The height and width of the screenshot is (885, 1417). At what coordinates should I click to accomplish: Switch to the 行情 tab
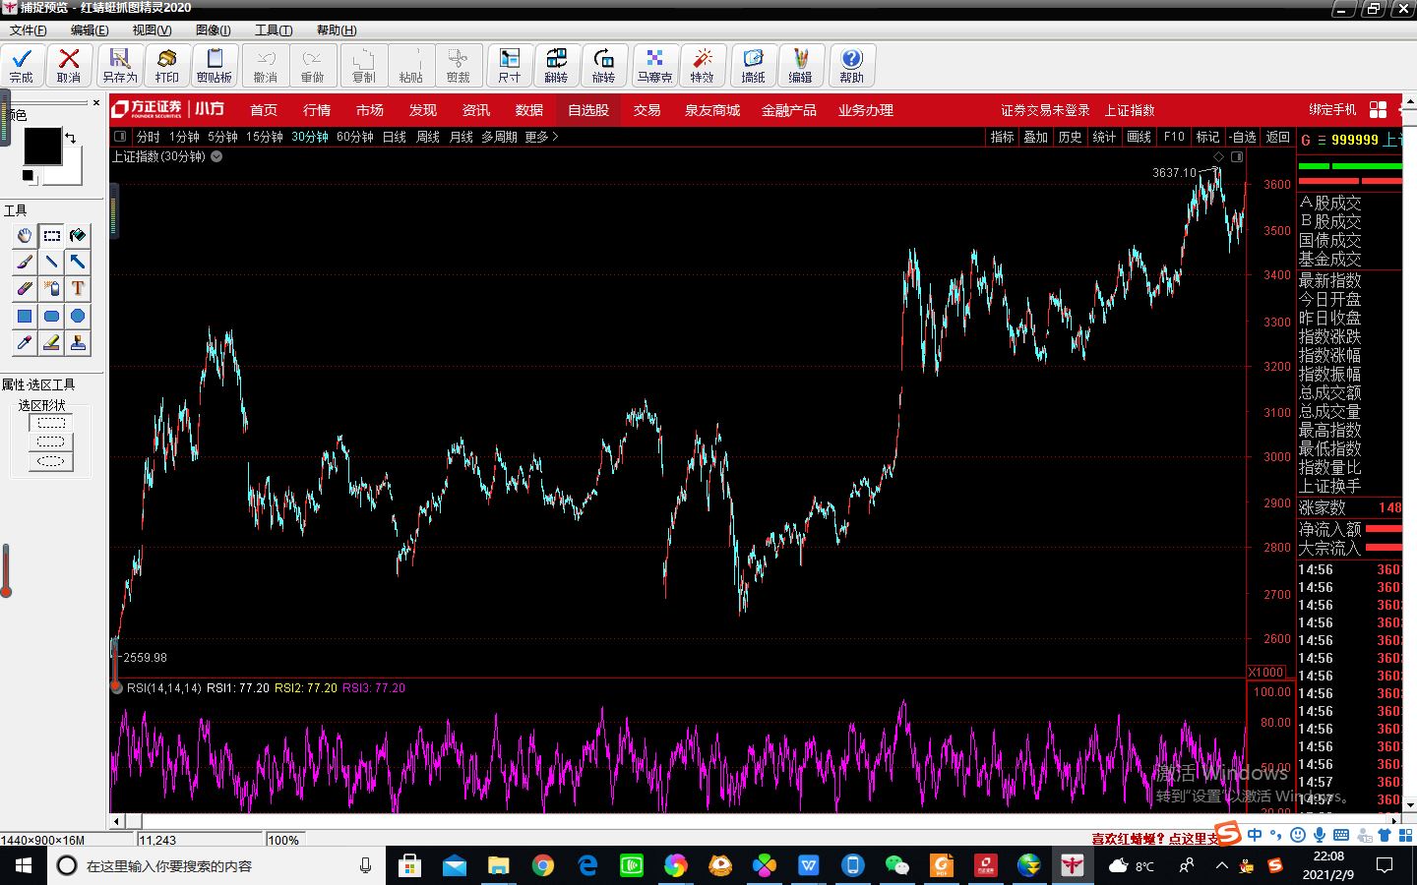pyautogui.click(x=317, y=110)
